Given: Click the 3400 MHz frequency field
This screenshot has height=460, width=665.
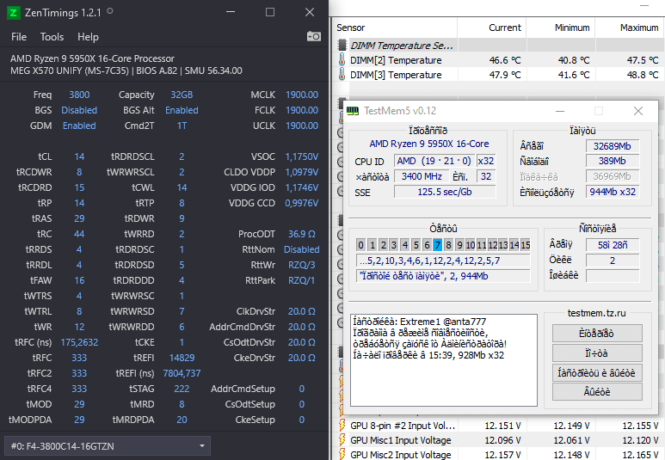Looking at the screenshot, I should [x=422, y=176].
